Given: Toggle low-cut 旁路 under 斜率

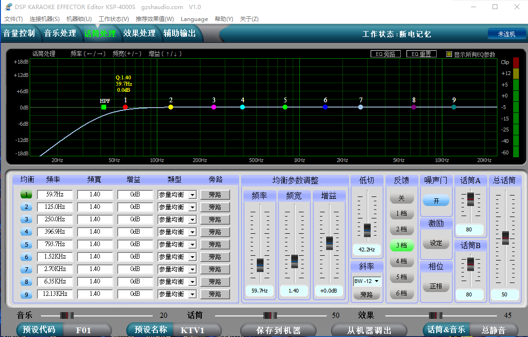Looking at the screenshot, I should [x=367, y=294].
